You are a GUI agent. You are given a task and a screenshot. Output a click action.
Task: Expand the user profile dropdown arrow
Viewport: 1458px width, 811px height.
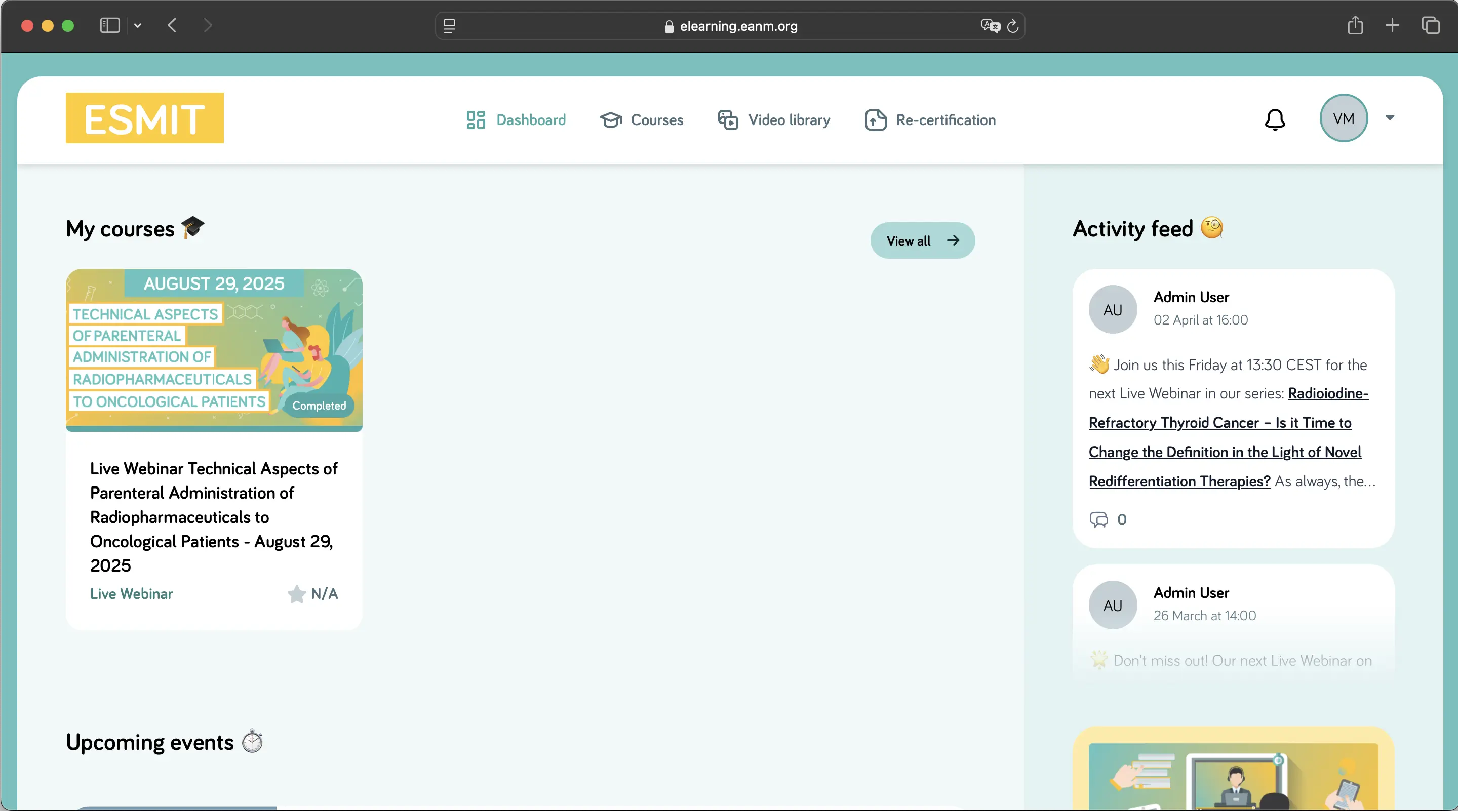(x=1390, y=118)
